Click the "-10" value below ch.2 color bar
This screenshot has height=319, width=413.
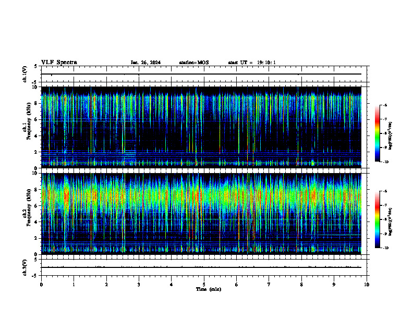[x=385, y=248]
